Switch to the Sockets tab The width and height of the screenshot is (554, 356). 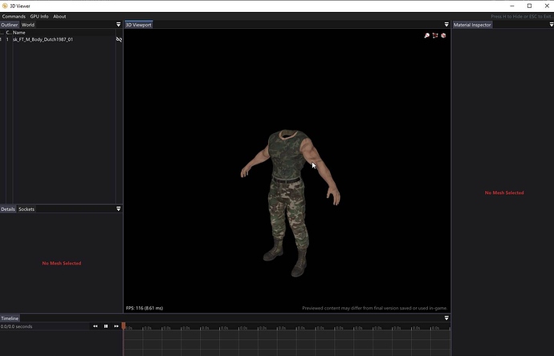pos(26,208)
